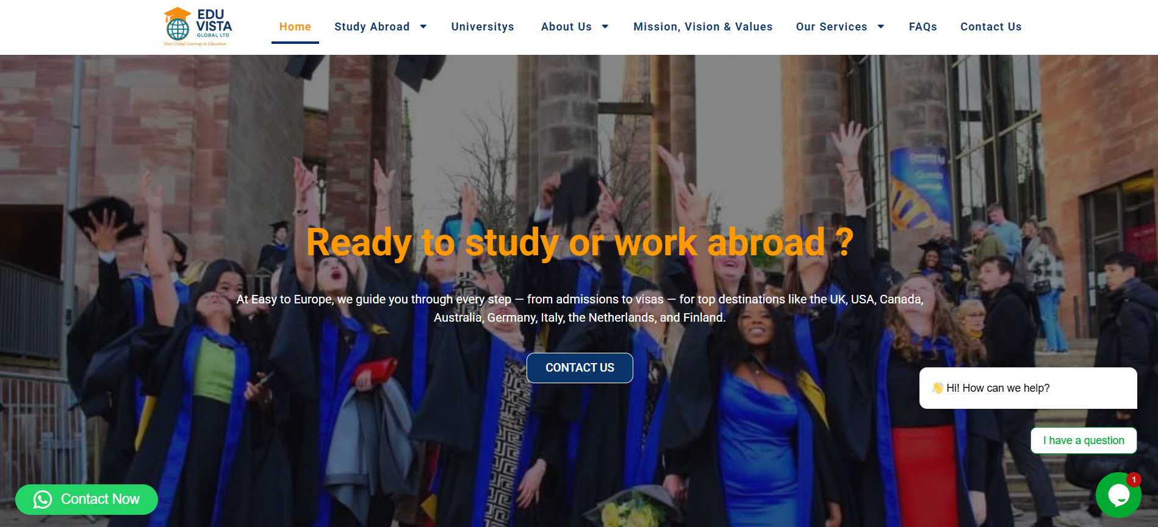Select the Home menu item
Viewport: 1158px width, 527px height.
coord(295,27)
